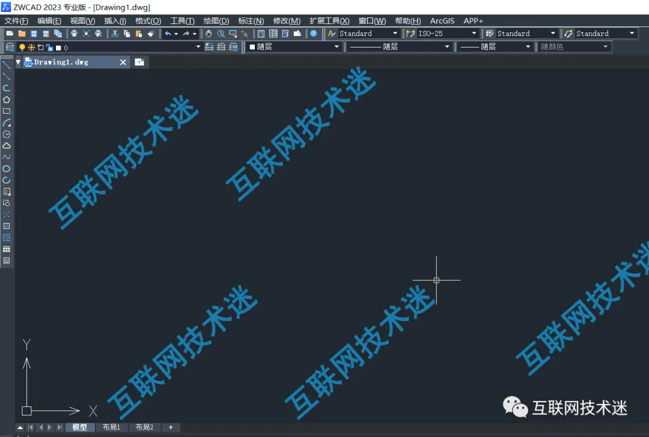Select the Line drawing tool

6,64
